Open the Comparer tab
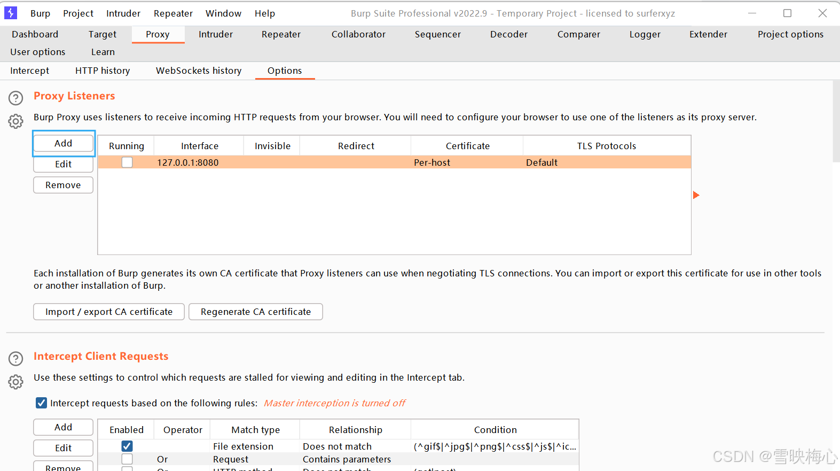The width and height of the screenshot is (840, 471). click(x=579, y=34)
